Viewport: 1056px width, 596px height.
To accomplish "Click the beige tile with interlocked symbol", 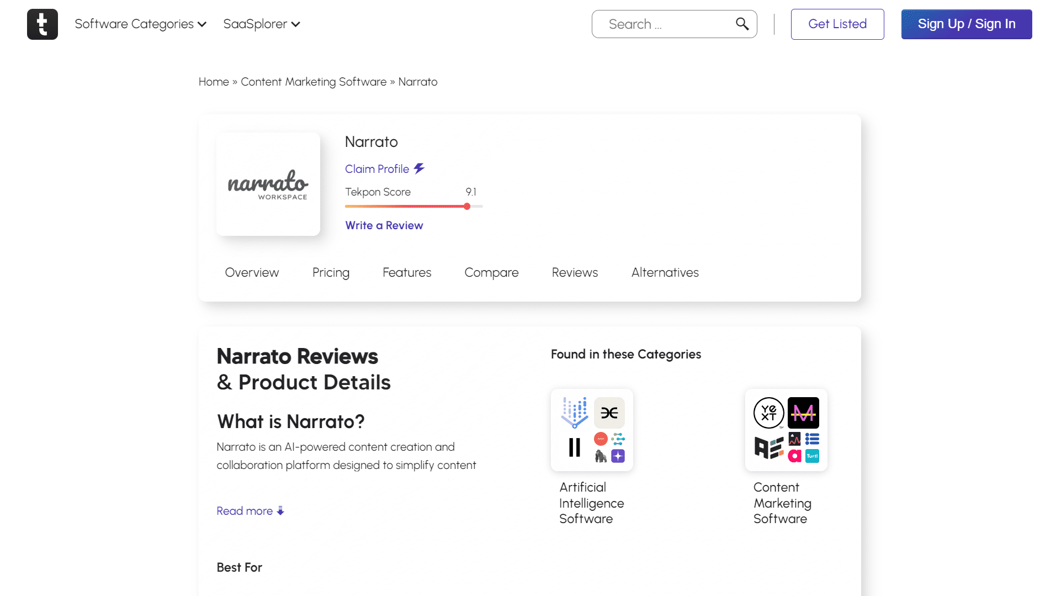I will coord(609,413).
